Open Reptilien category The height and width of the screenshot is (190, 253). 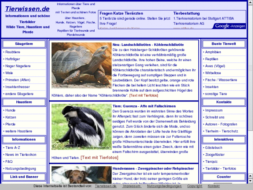[x=212, y=59]
